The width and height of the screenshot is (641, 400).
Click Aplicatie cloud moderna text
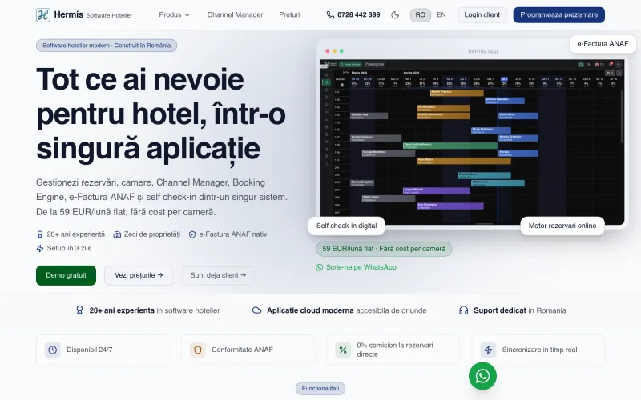[x=310, y=310]
